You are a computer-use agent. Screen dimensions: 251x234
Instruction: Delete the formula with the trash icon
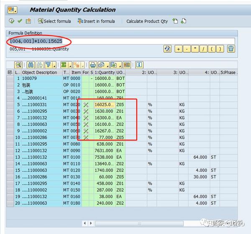[231, 49]
